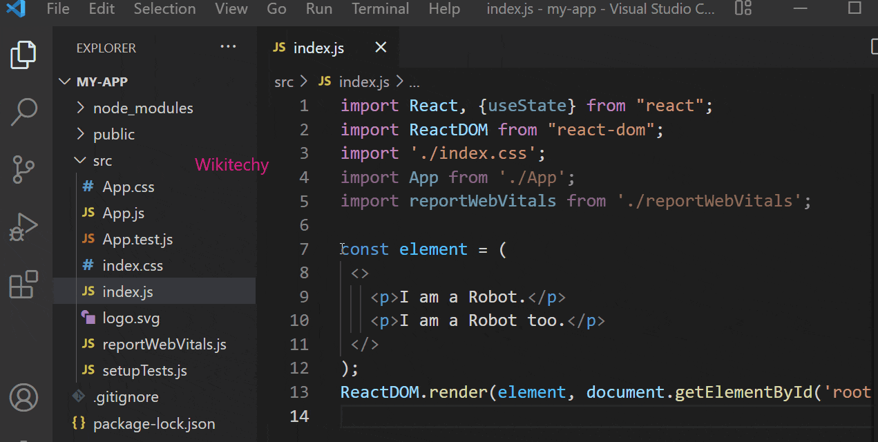Click the src breadcrumb in editor path
Image resolution: width=878 pixels, height=442 pixels.
coord(283,82)
